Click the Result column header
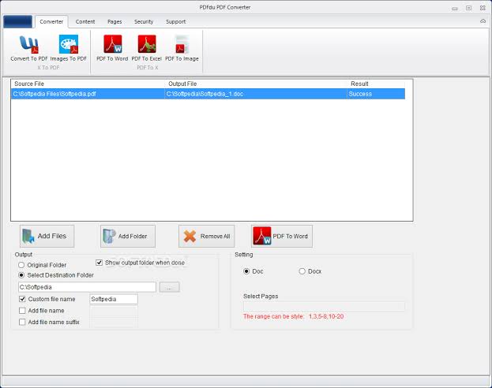Screen dimensions: 492x388 pyautogui.click(x=376, y=84)
